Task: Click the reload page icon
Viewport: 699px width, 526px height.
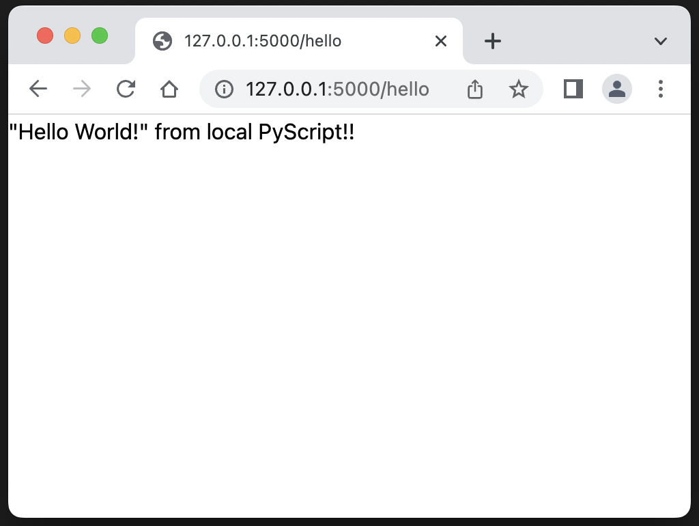Action: (x=126, y=89)
